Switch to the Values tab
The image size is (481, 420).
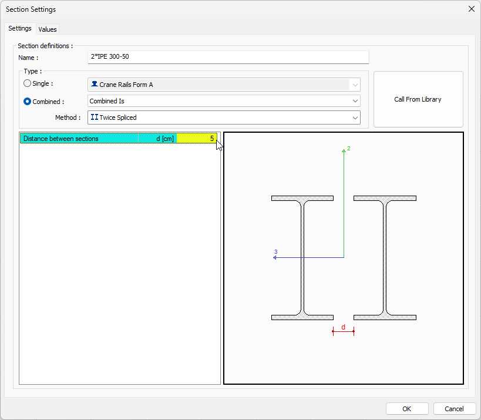coord(48,29)
